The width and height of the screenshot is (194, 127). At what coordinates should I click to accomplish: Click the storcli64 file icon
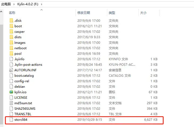pyautogui.click(x=11, y=119)
